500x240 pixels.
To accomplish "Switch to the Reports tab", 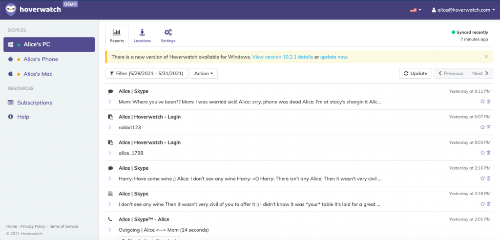I will (117, 36).
